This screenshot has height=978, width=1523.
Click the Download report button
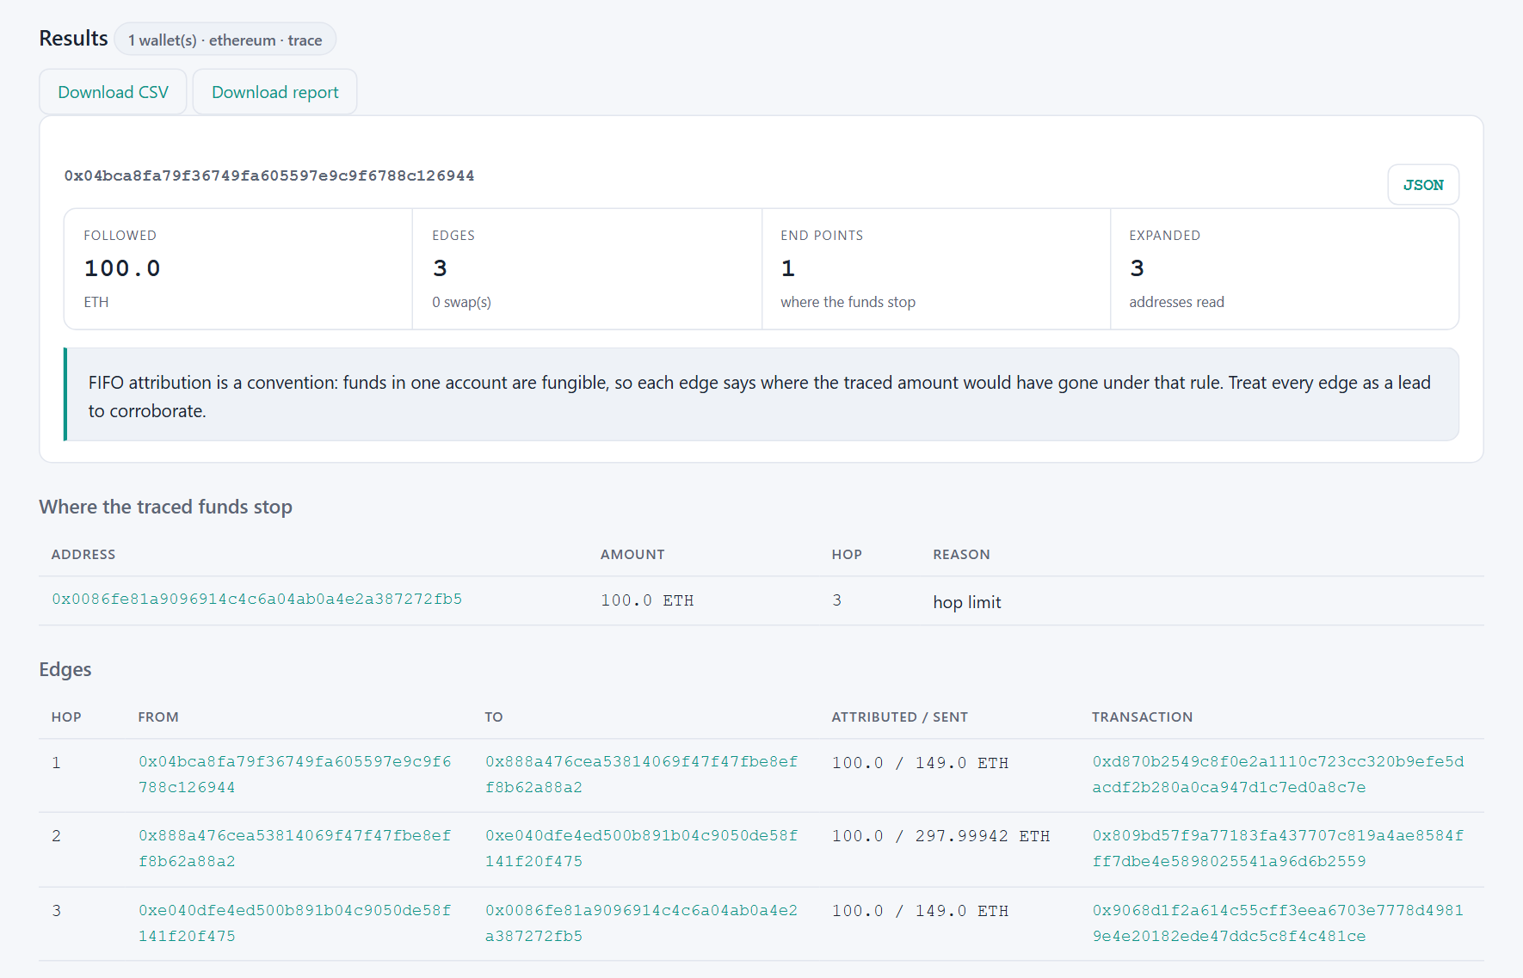pyautogui.click(x=274, y=92)
